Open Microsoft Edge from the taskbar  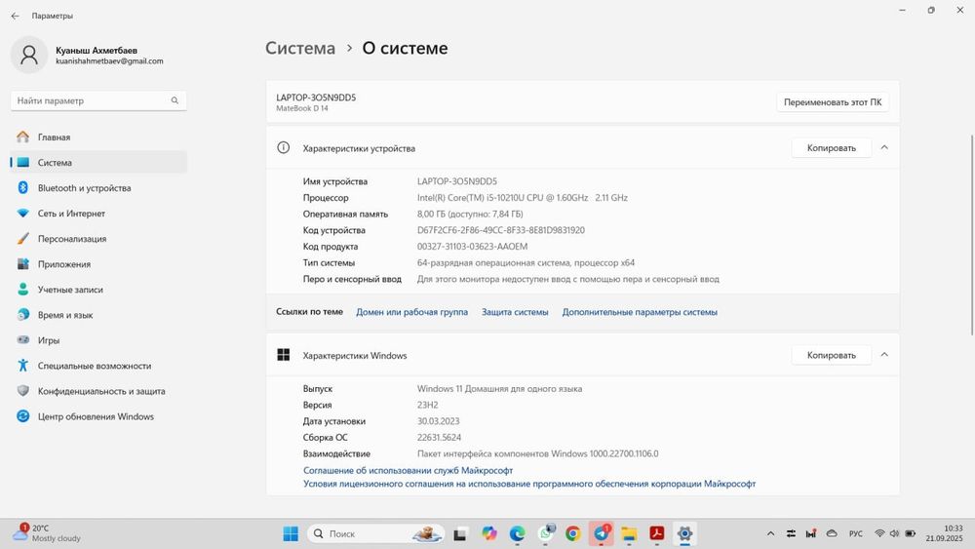click(517, 533)
